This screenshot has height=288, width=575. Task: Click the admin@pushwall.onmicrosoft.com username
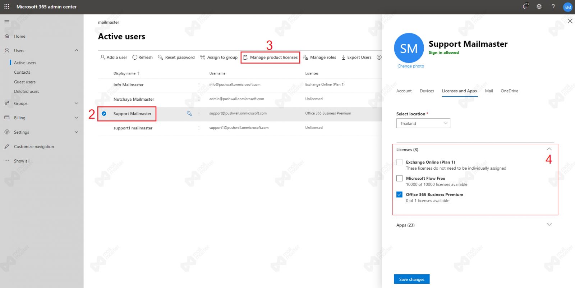click(x=236, y=99)
